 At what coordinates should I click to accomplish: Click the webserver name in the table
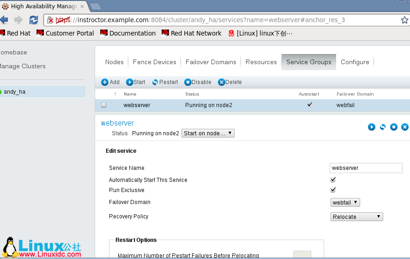(x=137, y=105)
